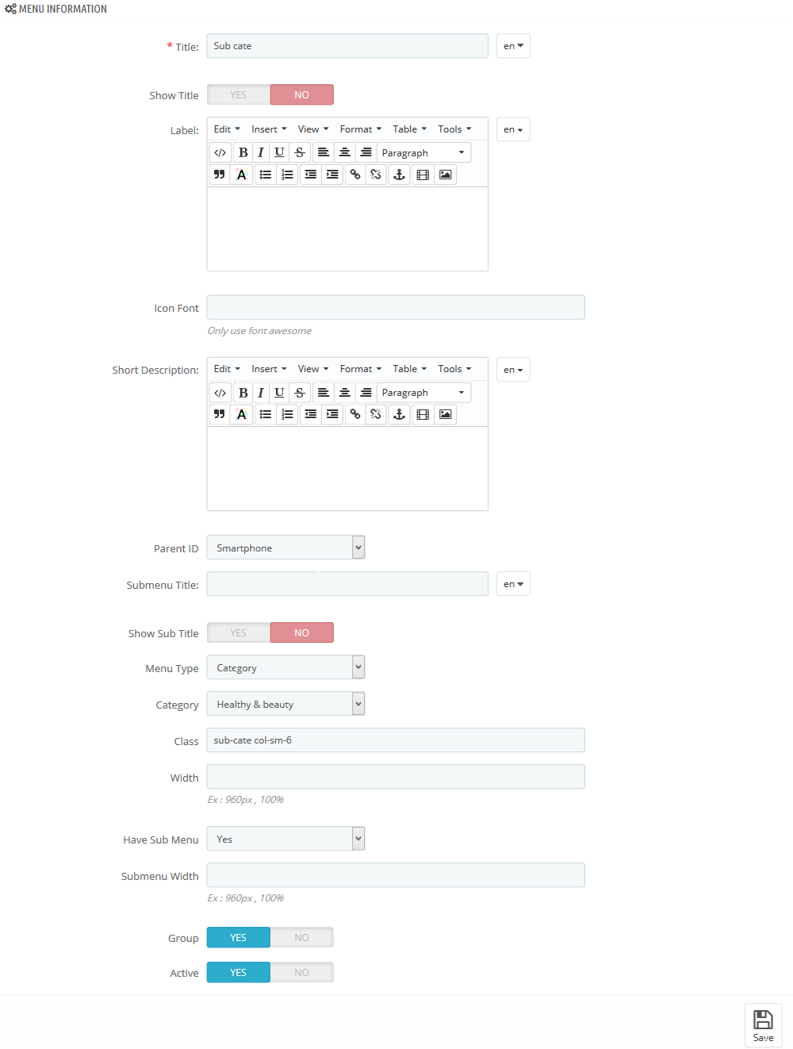Insert image in Short Description editor
The image size is (793, 1049).
(446, 414)
